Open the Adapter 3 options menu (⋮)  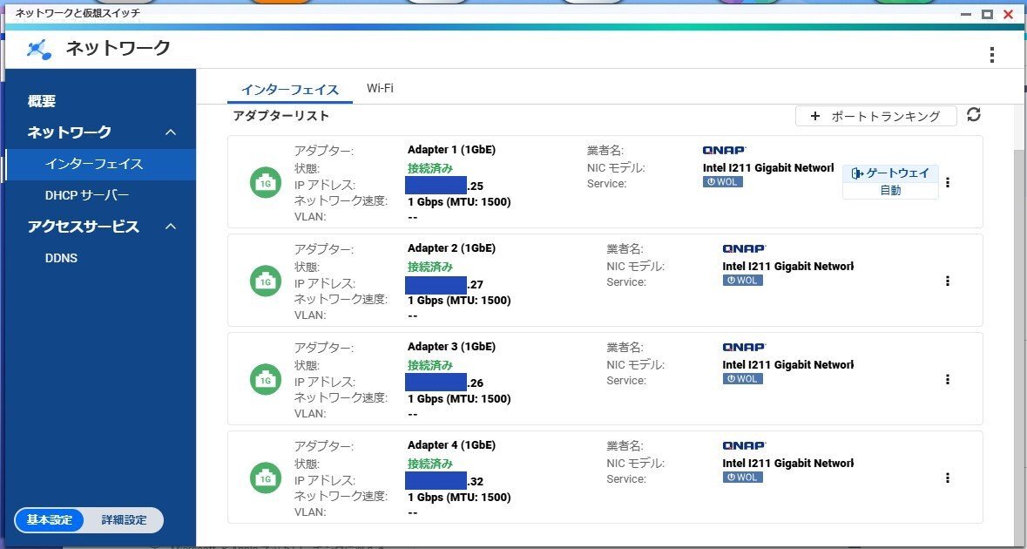[x=948, y=379]
